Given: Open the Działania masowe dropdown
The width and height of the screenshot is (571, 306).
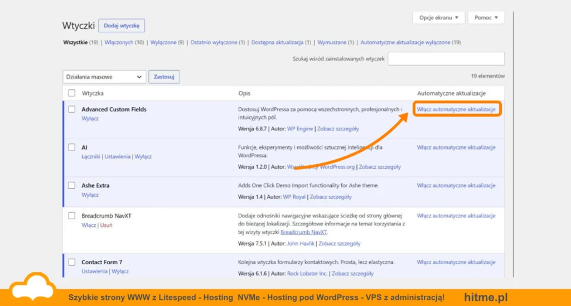Looking at the screenshot, I should (104, 77).
